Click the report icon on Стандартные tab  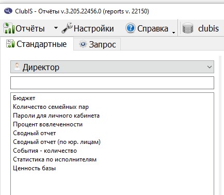tap(10, 43)
